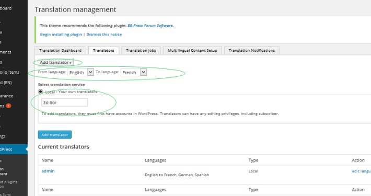This screenshot has height=196, width=371.
Task: Open the Appearance menu in the sidebar
Action: click(x=7, y=96)
